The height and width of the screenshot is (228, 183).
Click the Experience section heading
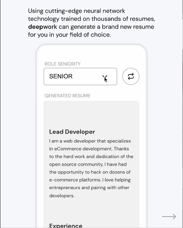pyautogui.click(x=66, y=225)
